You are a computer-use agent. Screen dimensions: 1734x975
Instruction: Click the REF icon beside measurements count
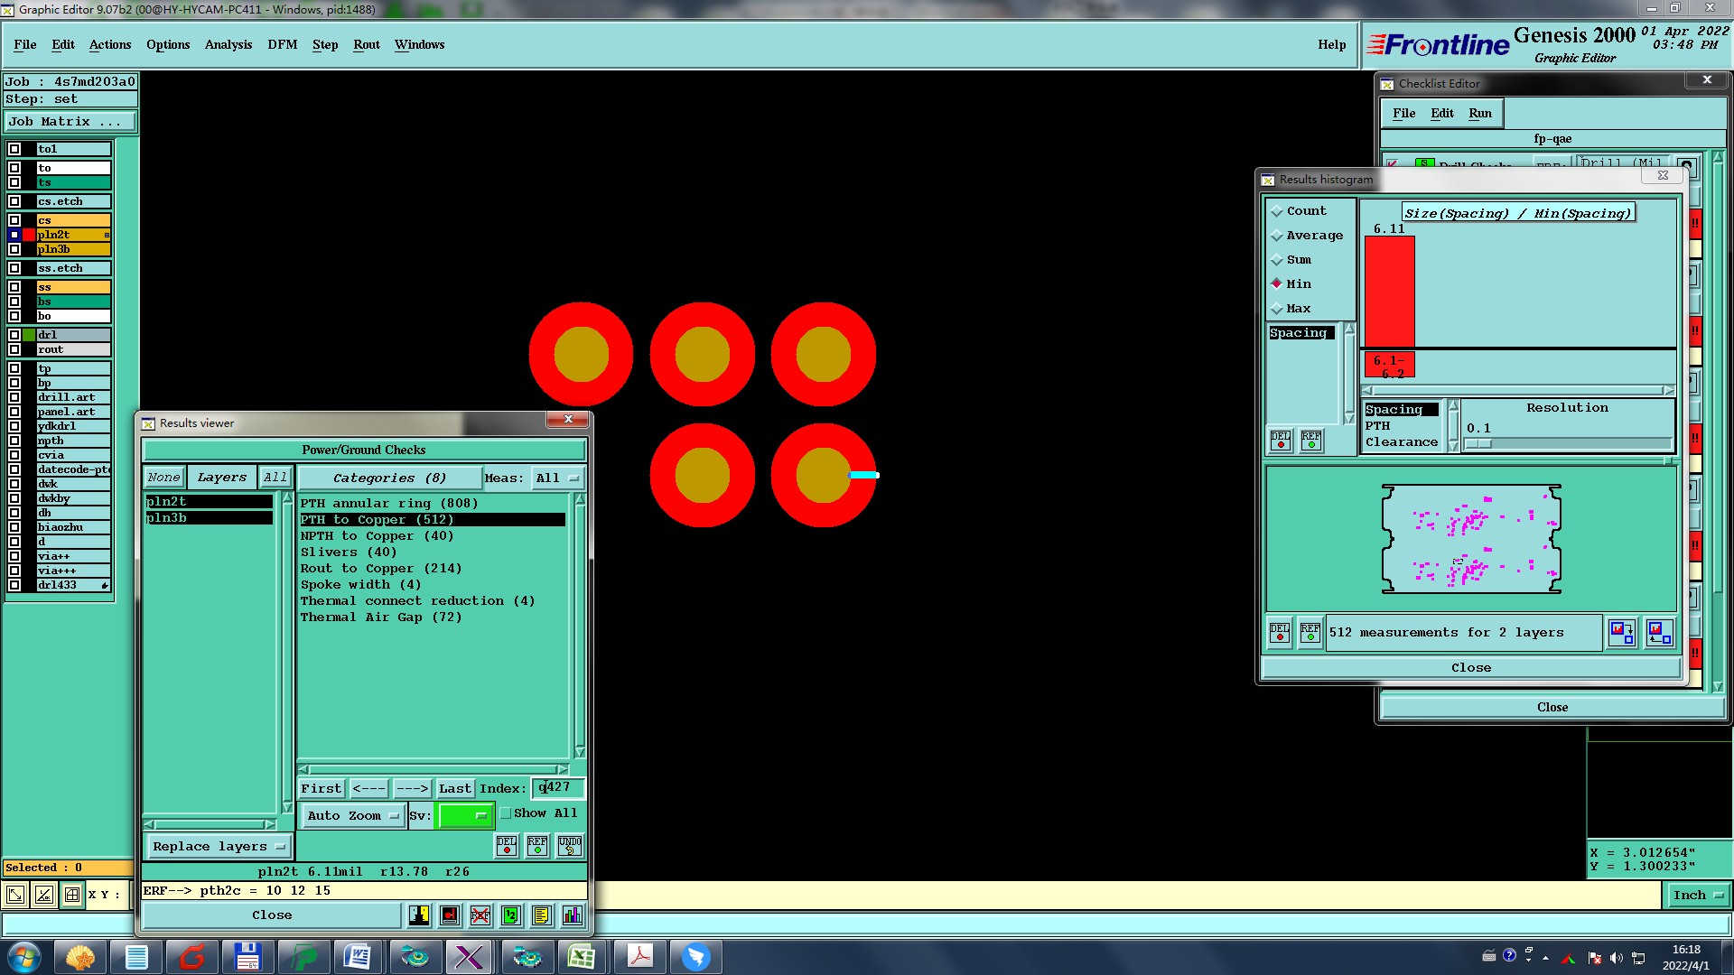[x=1310, y=633]
